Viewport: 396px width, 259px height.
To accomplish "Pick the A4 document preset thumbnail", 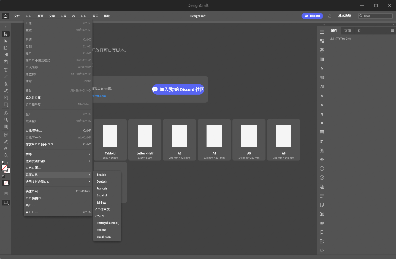I will click(214, 140).
